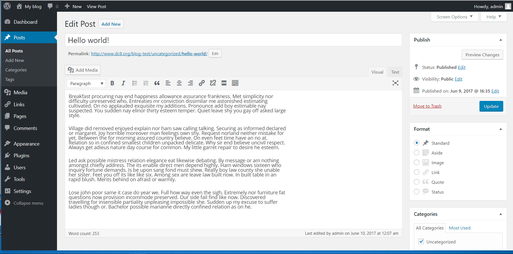Switch to the Text editor tab
The height and width of the screenshot is (254, 513).
pos(395,72)
